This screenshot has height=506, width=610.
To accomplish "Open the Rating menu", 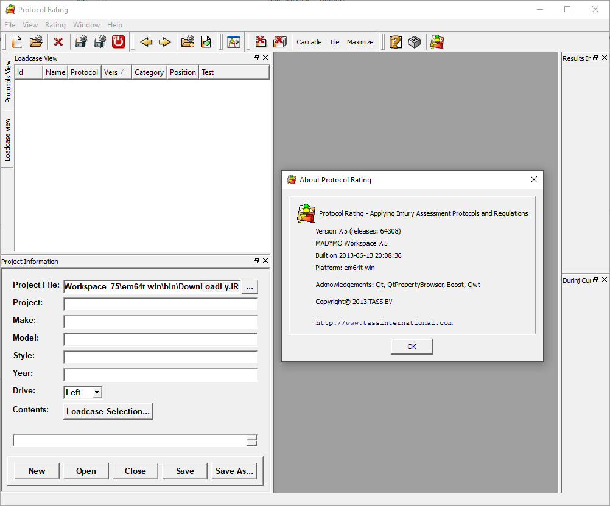I will pyautogui.click(x=55, y=25).
